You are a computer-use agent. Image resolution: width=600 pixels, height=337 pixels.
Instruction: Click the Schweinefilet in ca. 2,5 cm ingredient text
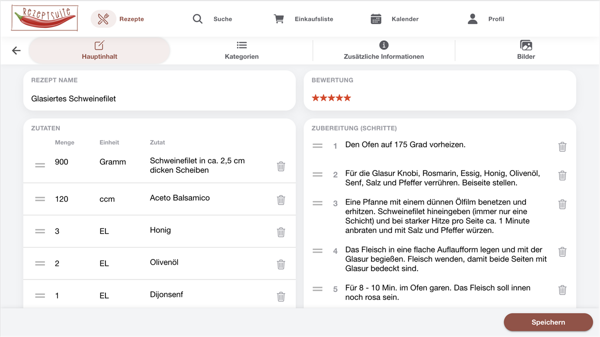197,165
